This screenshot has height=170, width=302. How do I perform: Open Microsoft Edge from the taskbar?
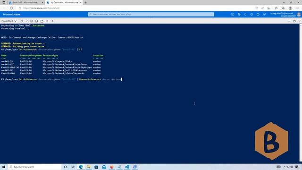pos(81,167)
